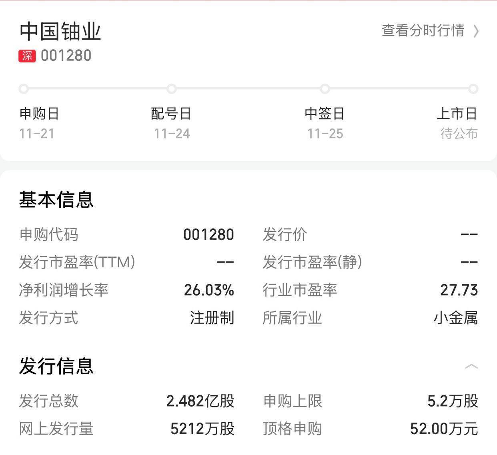The height and width of the screenshot is (455, 497).
Task: Select the 上市日 timeline node
Action: click(473, 89)
